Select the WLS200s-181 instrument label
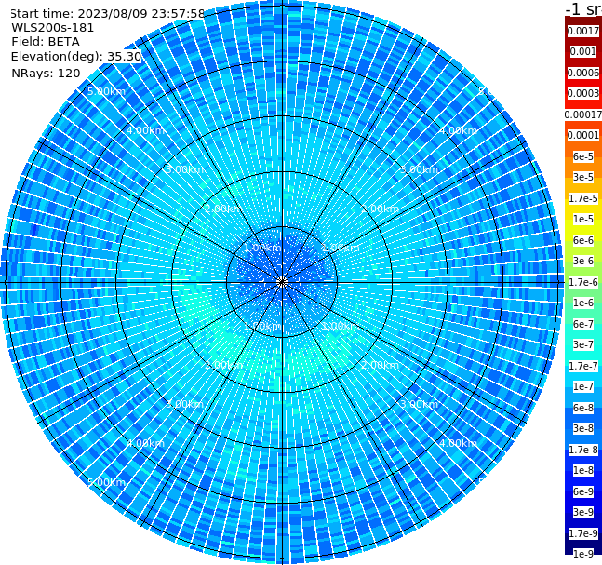This screenshot has width=602, height=565. (x=53, y=28)
